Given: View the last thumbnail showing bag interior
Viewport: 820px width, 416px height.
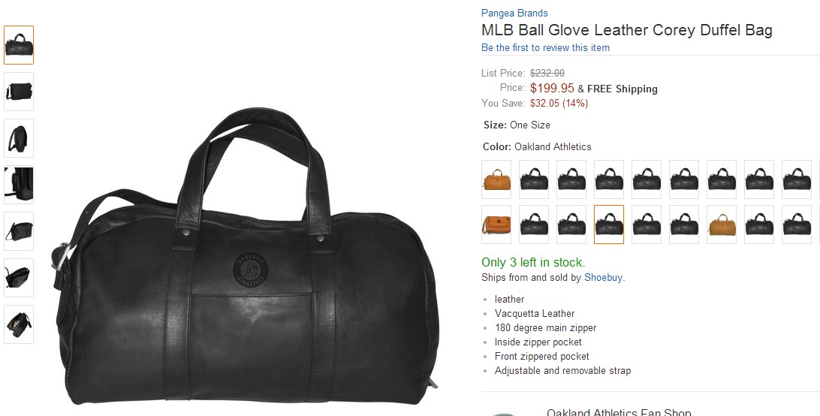Looking at the screenshot, I should coord(19,324).
